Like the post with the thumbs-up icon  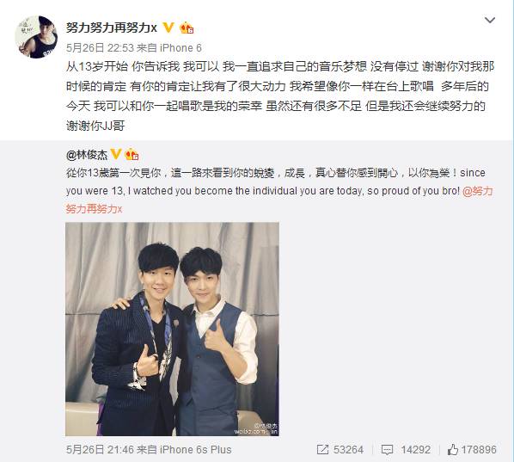click(453, 449)
